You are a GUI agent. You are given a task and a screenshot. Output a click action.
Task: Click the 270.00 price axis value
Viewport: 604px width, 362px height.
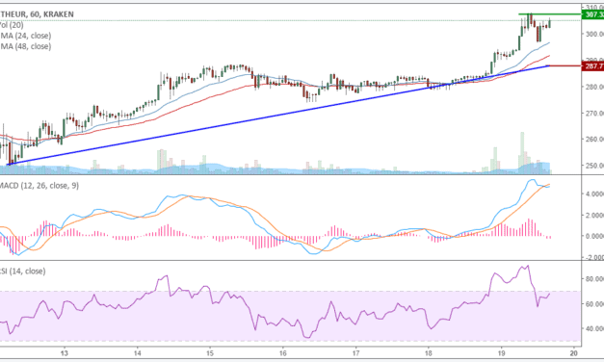click(594, 114)
